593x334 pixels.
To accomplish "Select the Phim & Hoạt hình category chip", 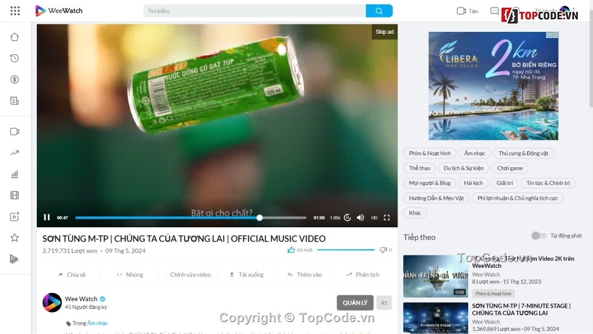I will click(429, 153).
